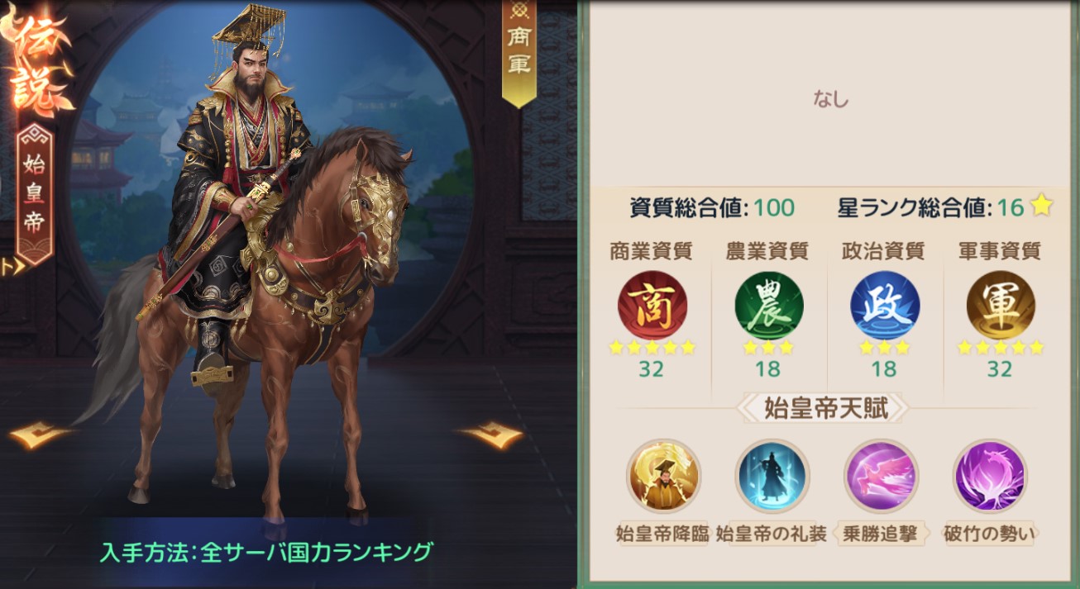This screenshot has height=589, width=1080.
Task: Tap the brown 軍 military aptitude icon
Action: [x=1001, y=305]
